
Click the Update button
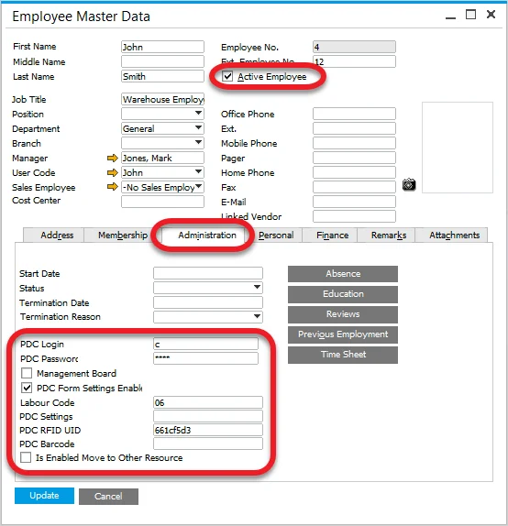pyautogui.click(x=44, y=496)
